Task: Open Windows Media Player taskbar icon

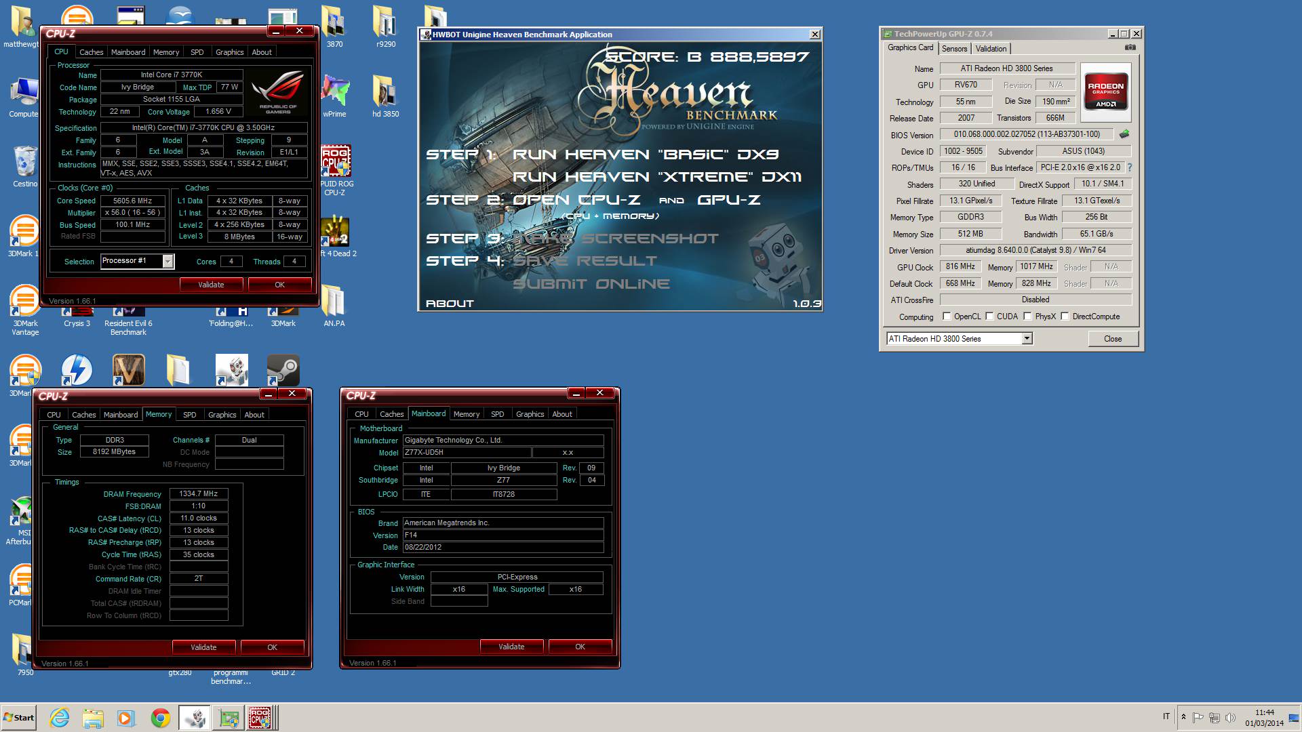Action: [126, 718]
